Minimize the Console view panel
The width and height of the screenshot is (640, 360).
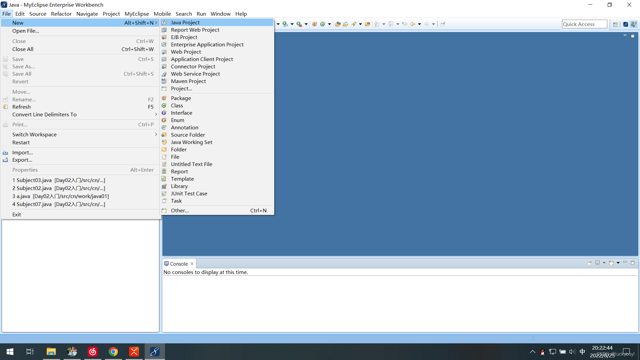[625, 262]
